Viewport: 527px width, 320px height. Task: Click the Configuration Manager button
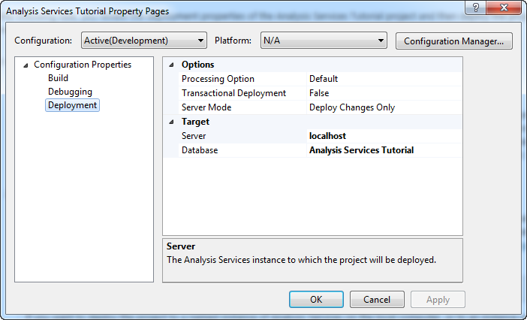click(453, 41)
